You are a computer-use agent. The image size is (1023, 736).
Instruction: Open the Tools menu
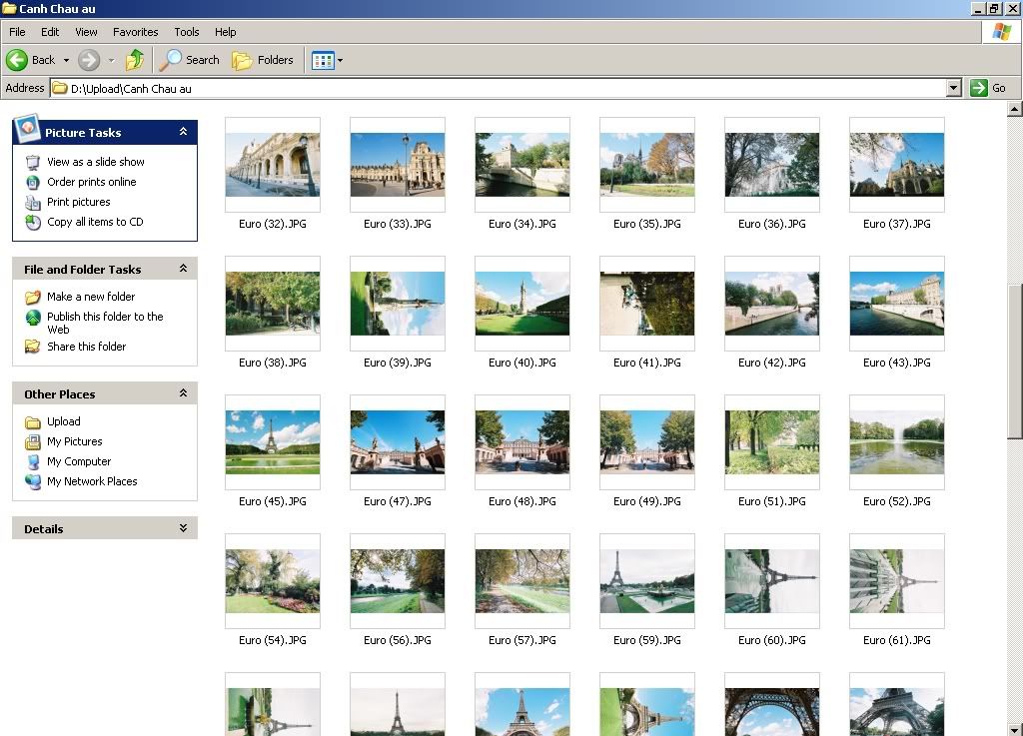(x=187, y=32)
